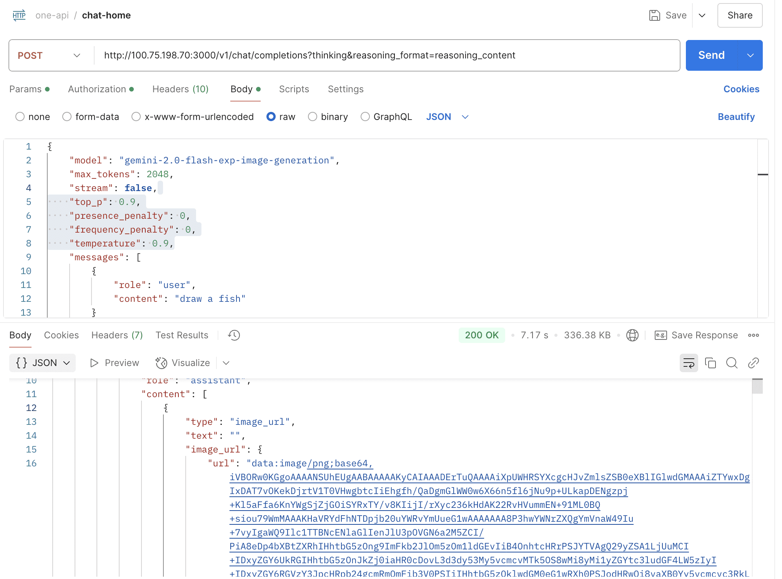
Task: Click the network globe icon
Action: [x=632, y=335]
